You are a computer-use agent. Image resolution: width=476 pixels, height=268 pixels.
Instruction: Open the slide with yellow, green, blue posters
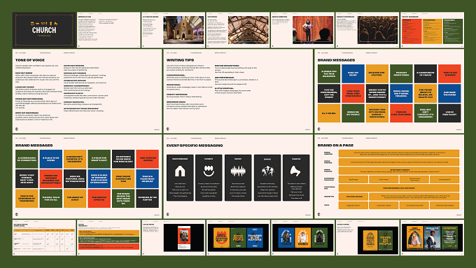click(238, 237)
